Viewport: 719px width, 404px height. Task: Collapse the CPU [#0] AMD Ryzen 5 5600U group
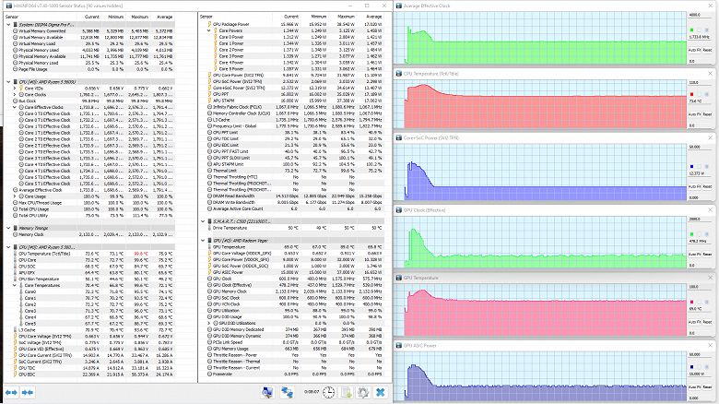pyautogui.click(x=8, y=82)
